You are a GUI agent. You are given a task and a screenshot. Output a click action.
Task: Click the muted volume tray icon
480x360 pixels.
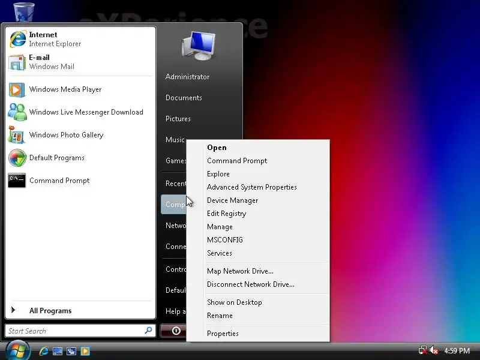(x=433, y=350)
